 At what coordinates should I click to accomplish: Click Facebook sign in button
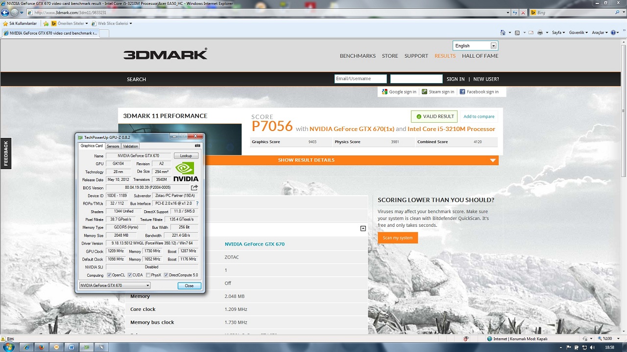(x=480, y=92)
